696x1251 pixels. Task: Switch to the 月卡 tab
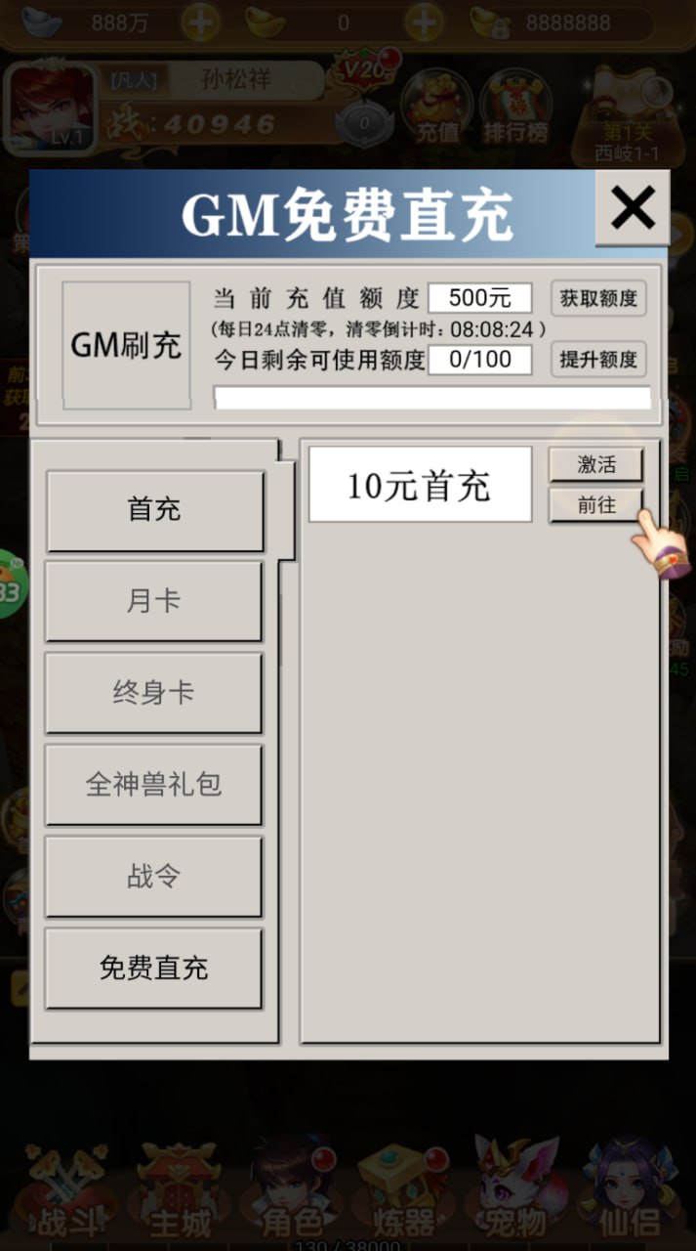153,601
